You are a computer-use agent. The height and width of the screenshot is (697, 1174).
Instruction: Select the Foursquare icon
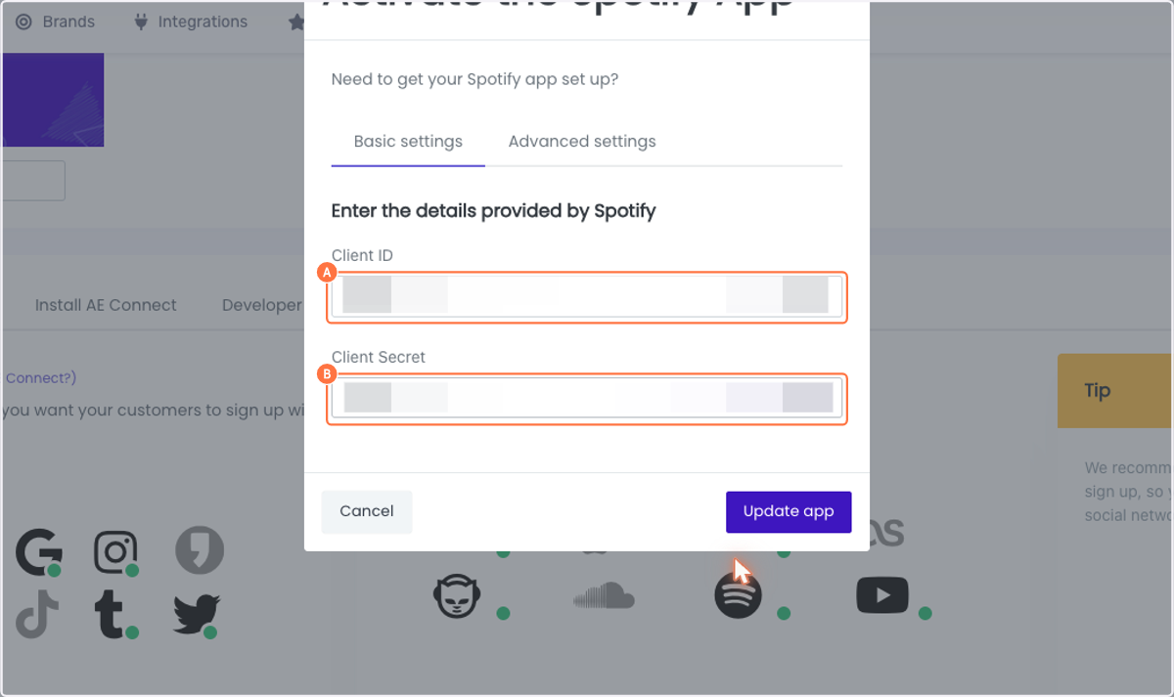click(200, 551)
